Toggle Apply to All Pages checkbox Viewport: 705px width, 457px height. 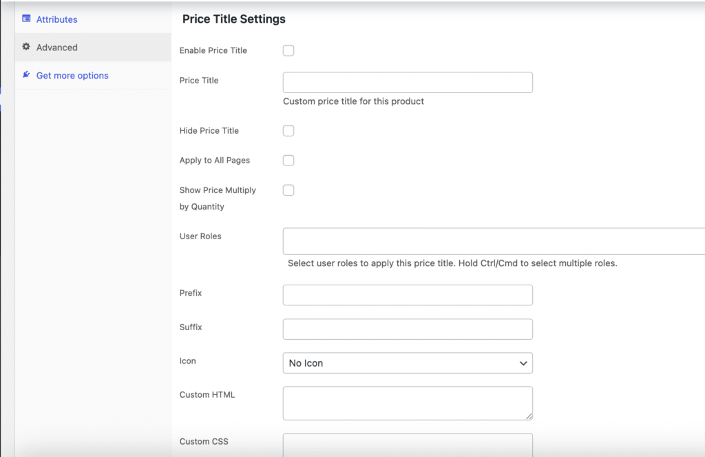click(x=288, y=161)
